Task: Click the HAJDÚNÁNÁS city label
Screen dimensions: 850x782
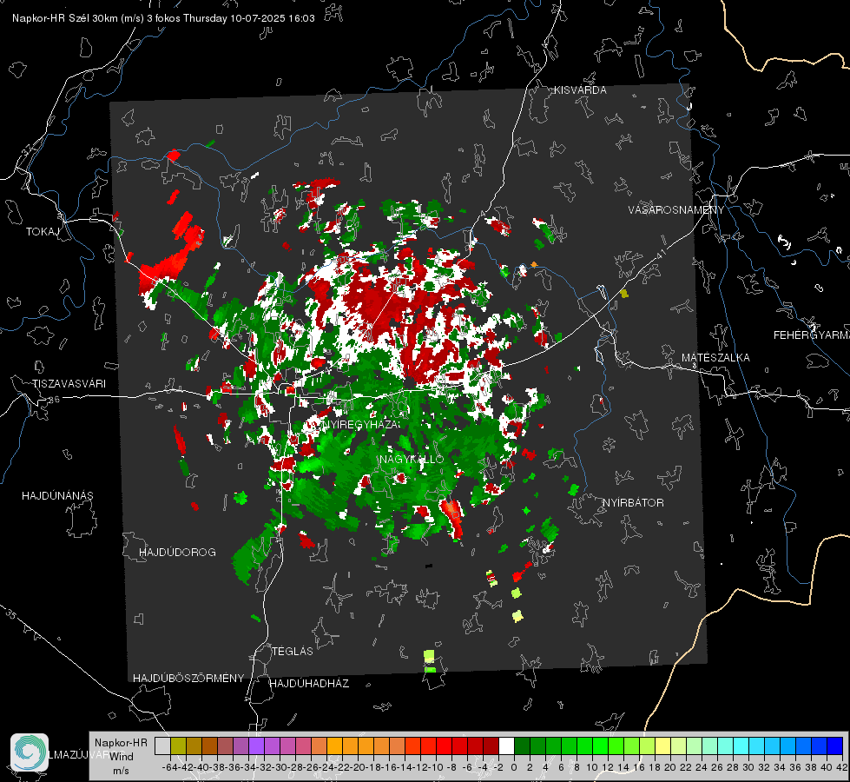Action: point(57,496)
